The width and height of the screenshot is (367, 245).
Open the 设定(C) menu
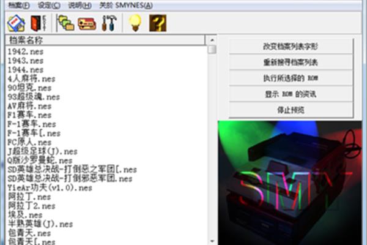pyautogui.click(x=49, y=6)
